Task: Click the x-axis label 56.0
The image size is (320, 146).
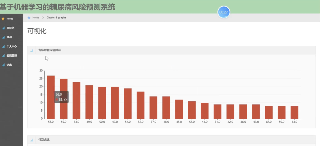Action: click(51, 122)
